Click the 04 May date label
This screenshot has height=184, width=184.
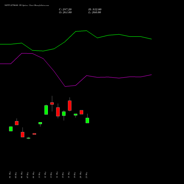click(10, 175)
